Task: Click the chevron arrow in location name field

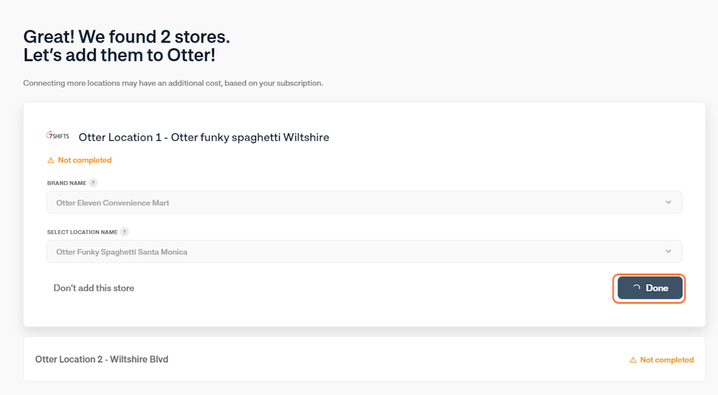Action: [x=668, y=251]
